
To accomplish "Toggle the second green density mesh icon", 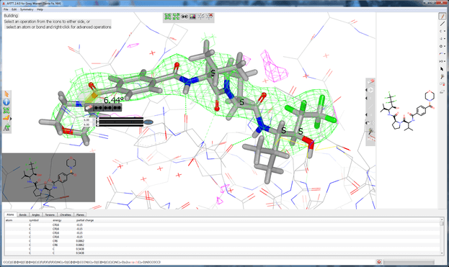I will point(176,17).
